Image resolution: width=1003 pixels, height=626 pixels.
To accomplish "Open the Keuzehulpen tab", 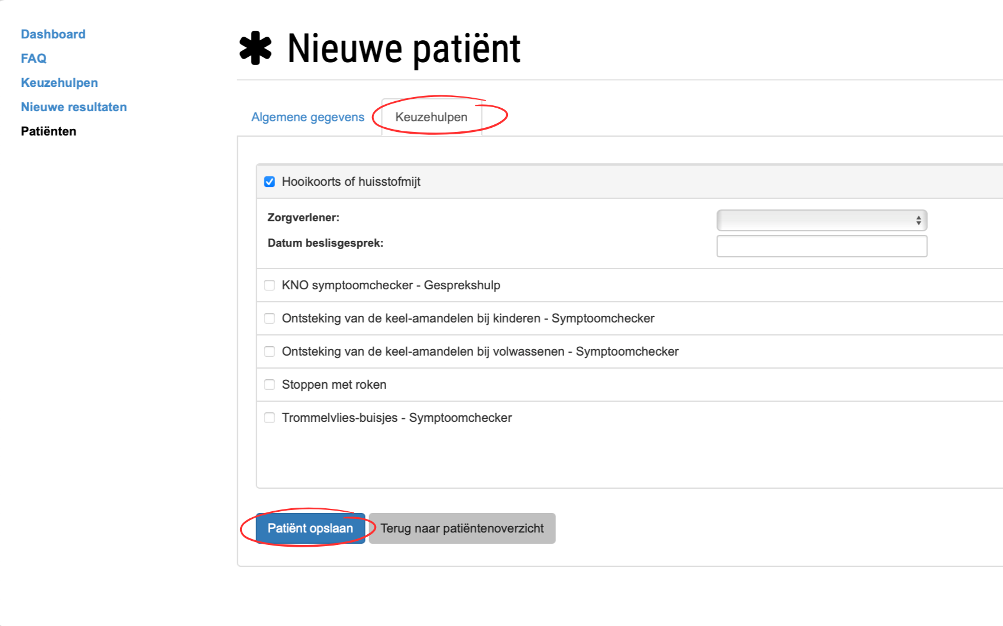I will point(431,117).
